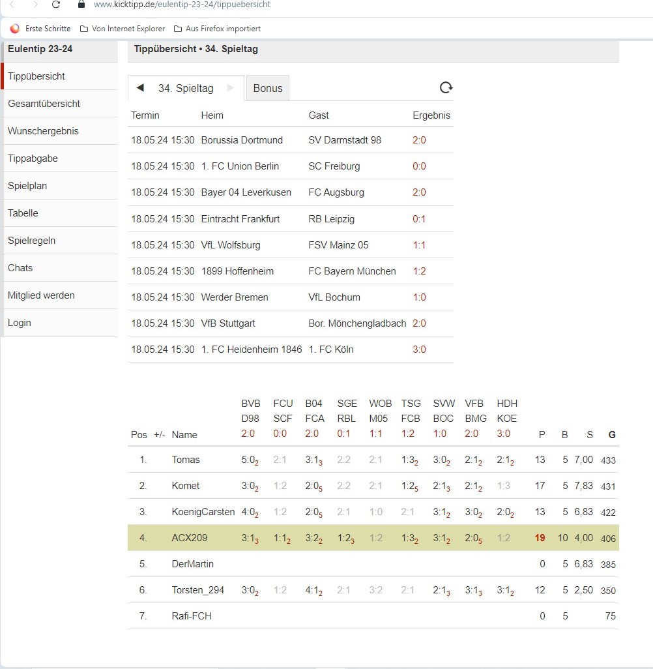Go back with the browser back arrow
The height and width of the screenshot is (669, 653).
click(x=12, y=5)
